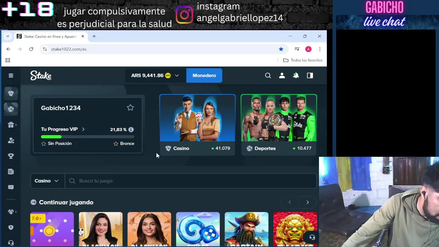Open Chrome tab search dropdown arrow
Image resolution: width=439 pixels, height=247 pixels.
pos(8,36)
